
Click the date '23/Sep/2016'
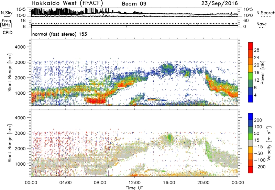tap(219, 3)
